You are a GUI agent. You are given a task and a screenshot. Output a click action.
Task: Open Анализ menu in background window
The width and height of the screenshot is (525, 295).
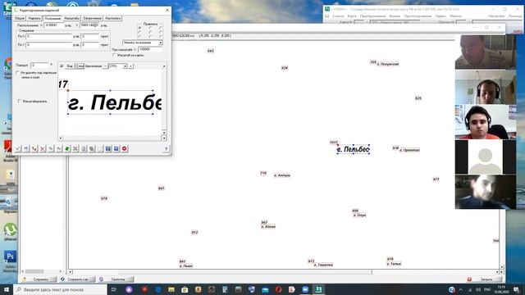click(x=395, y=16)
